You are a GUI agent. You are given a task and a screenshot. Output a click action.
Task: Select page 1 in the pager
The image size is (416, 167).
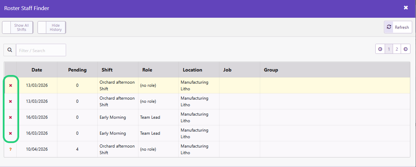pyautogui.click(x=389, y=49)
